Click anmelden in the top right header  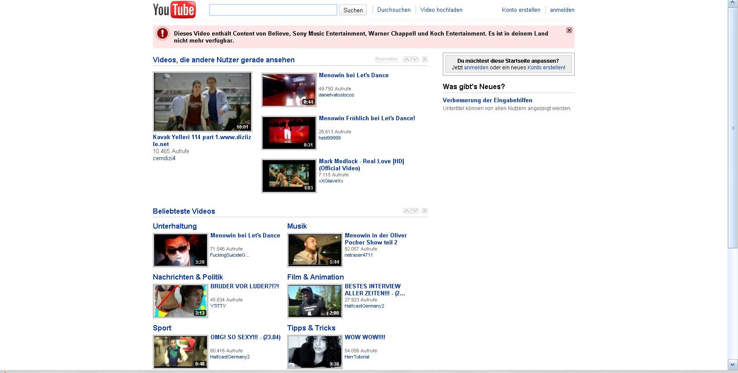click(x=562, y=10)
